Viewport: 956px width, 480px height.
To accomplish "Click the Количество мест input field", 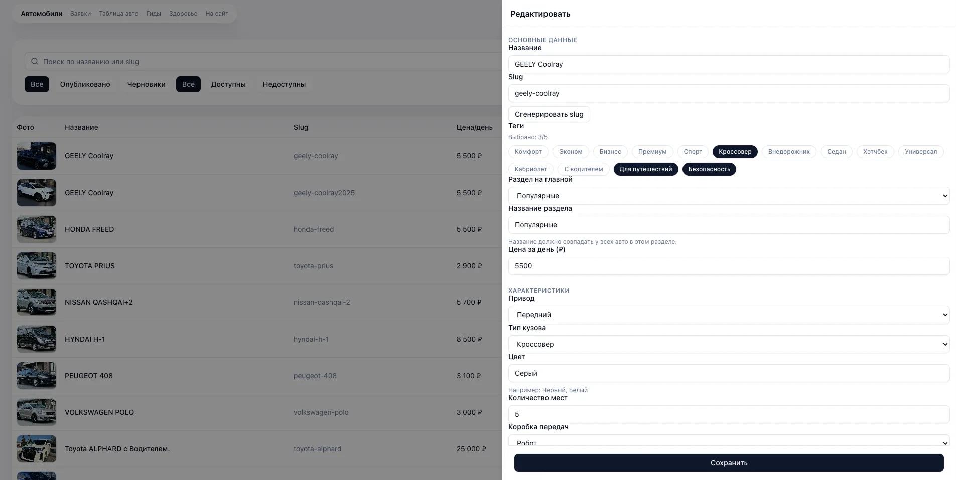I will (x=729, y=414).
